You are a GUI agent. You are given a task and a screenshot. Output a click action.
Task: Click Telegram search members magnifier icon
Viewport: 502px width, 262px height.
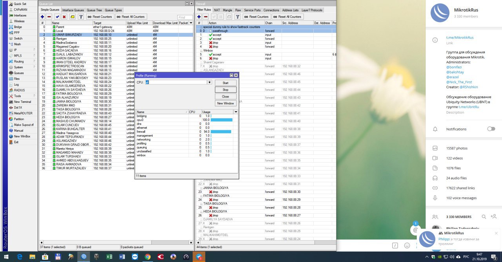484,216
